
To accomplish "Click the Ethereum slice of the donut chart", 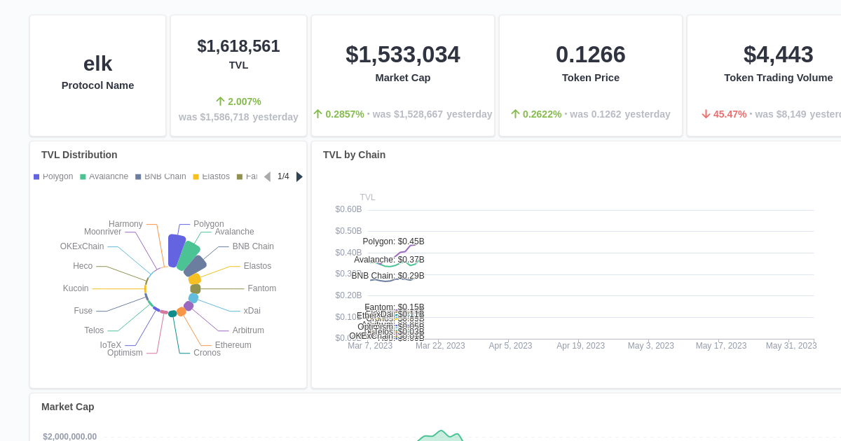I will click(x=182, y=311).
